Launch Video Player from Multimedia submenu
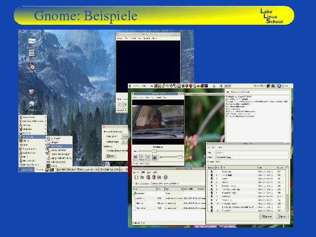The image size is (316, 237). coord(59,146)
